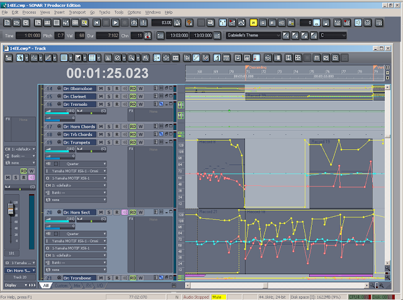Click the global input echo icon
The height and width of the screenshot is (300, 403).
(281, 23)
